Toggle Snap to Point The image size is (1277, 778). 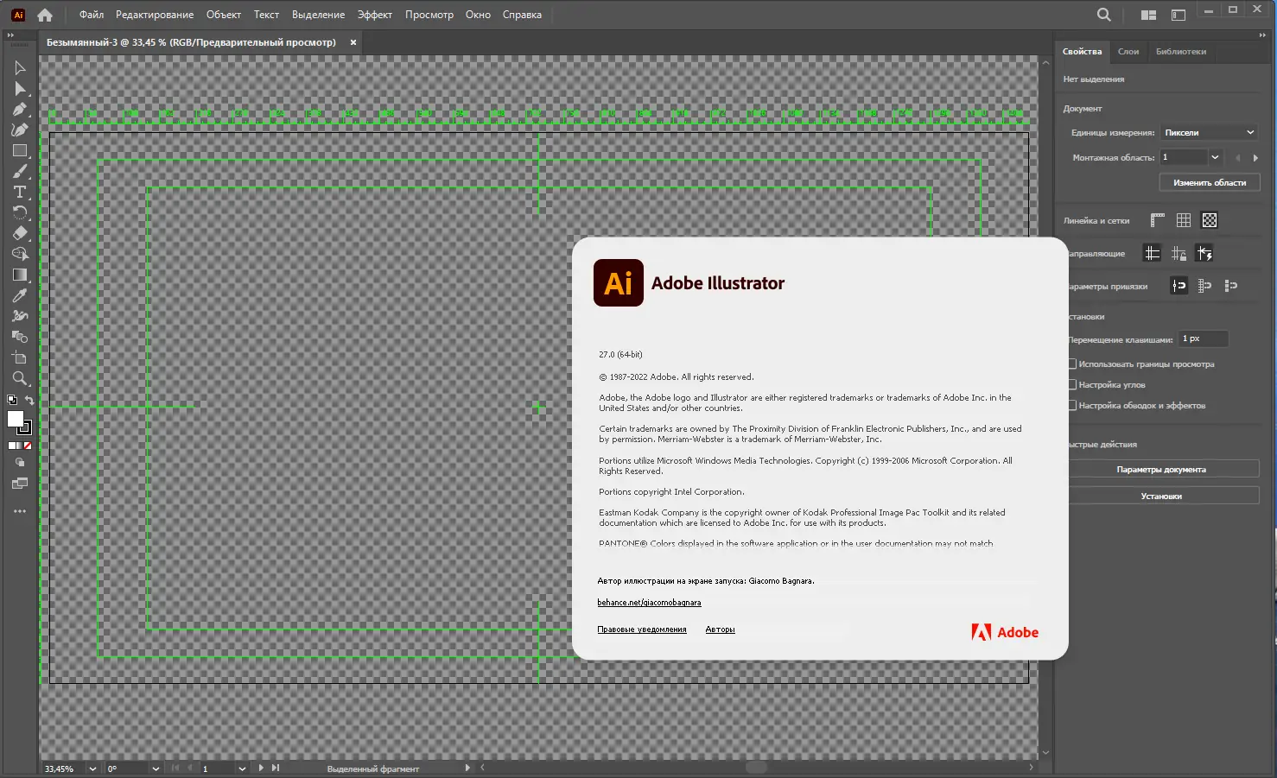(1179, 286)
